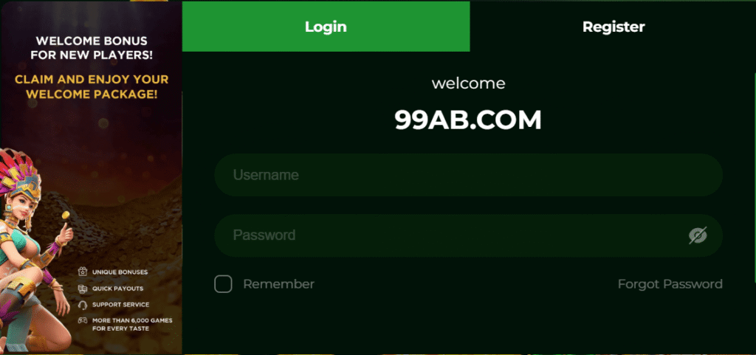756x355 pixels.
Task: Select the Unique Bonuses text
Action: [120, 272]
